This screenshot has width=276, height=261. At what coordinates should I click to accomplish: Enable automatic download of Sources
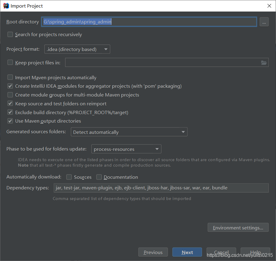[69, 177]
